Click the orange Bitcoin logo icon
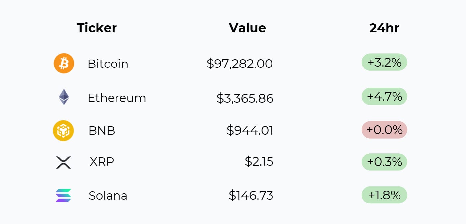 (x=64, y=63)
